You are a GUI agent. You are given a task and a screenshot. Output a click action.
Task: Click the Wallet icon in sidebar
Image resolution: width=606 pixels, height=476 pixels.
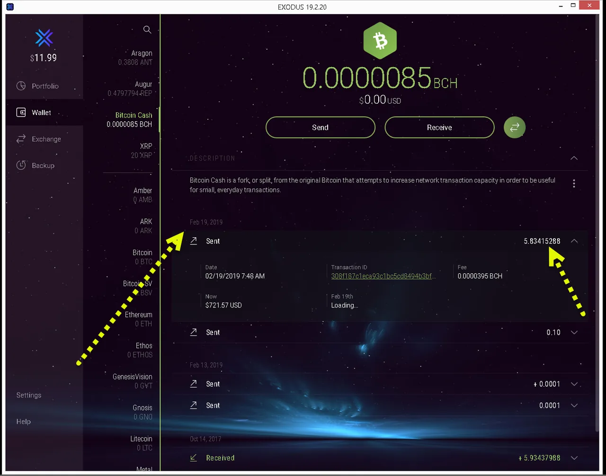21,113
